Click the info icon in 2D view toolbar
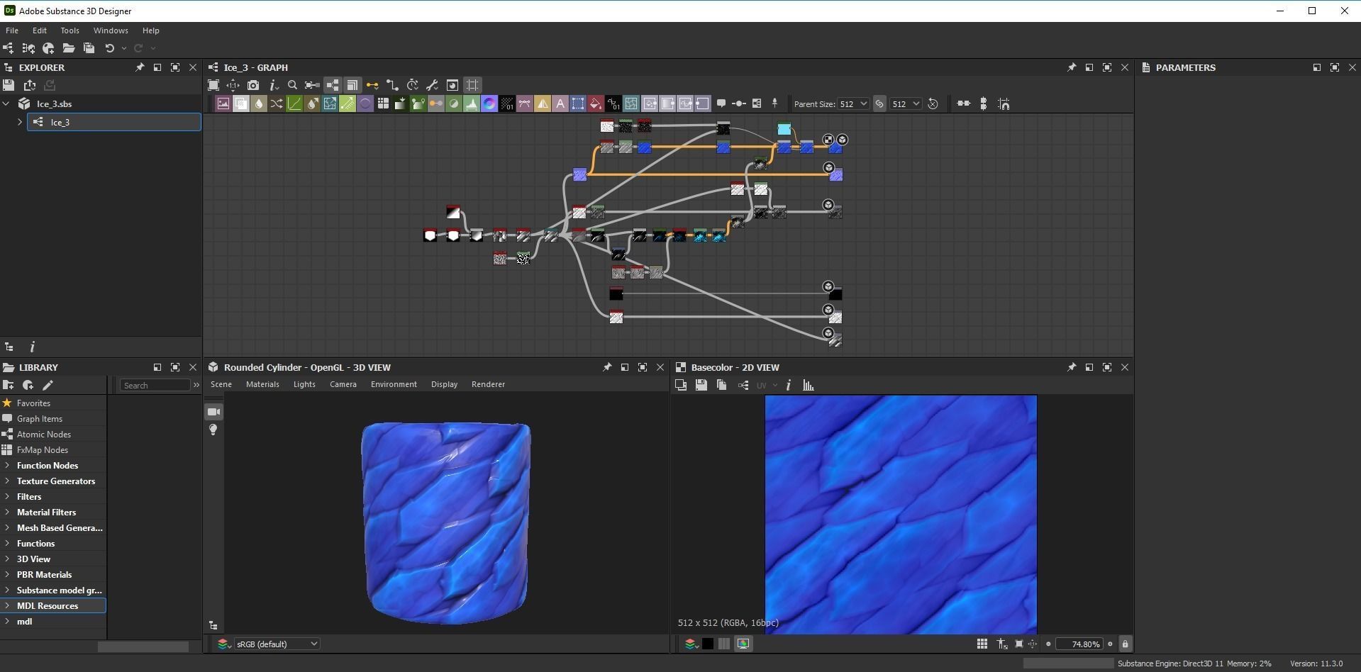The height and width of the screenshot is (672, 1361). coord(788,385)
